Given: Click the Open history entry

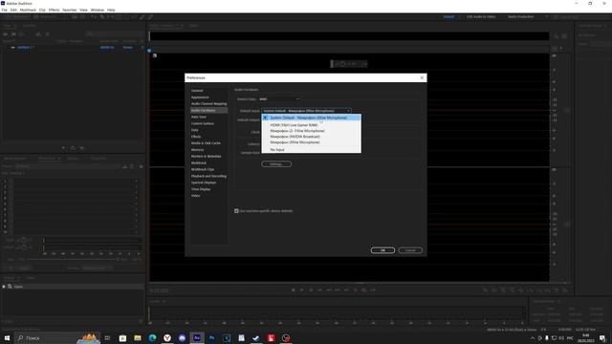Looking at the screenshot, I should (18, 287).
